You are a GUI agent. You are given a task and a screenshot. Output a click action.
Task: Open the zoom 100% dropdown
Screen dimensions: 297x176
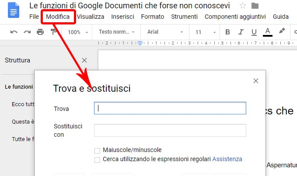(x=79, y=32)
